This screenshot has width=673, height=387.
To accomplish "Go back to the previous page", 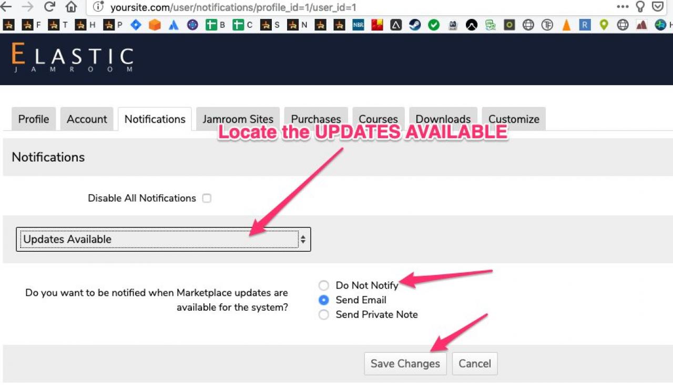I will pyautogui.click(x=5, y=7).
